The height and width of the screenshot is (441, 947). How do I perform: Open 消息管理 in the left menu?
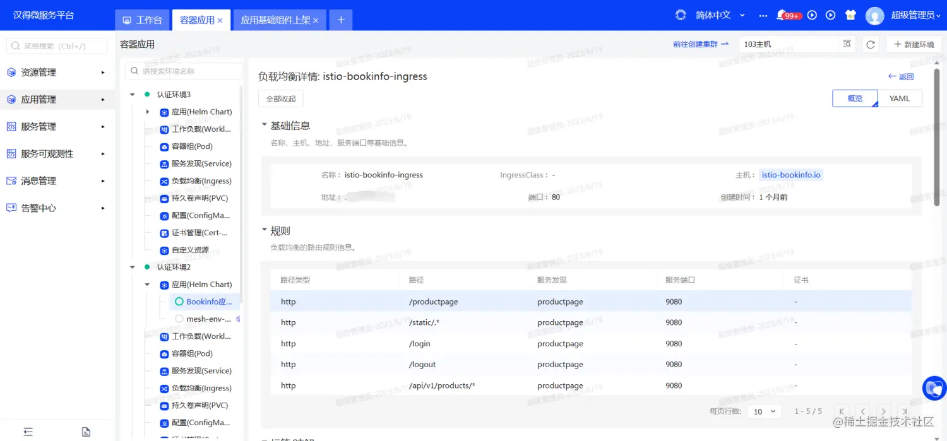tap(57, 181)
